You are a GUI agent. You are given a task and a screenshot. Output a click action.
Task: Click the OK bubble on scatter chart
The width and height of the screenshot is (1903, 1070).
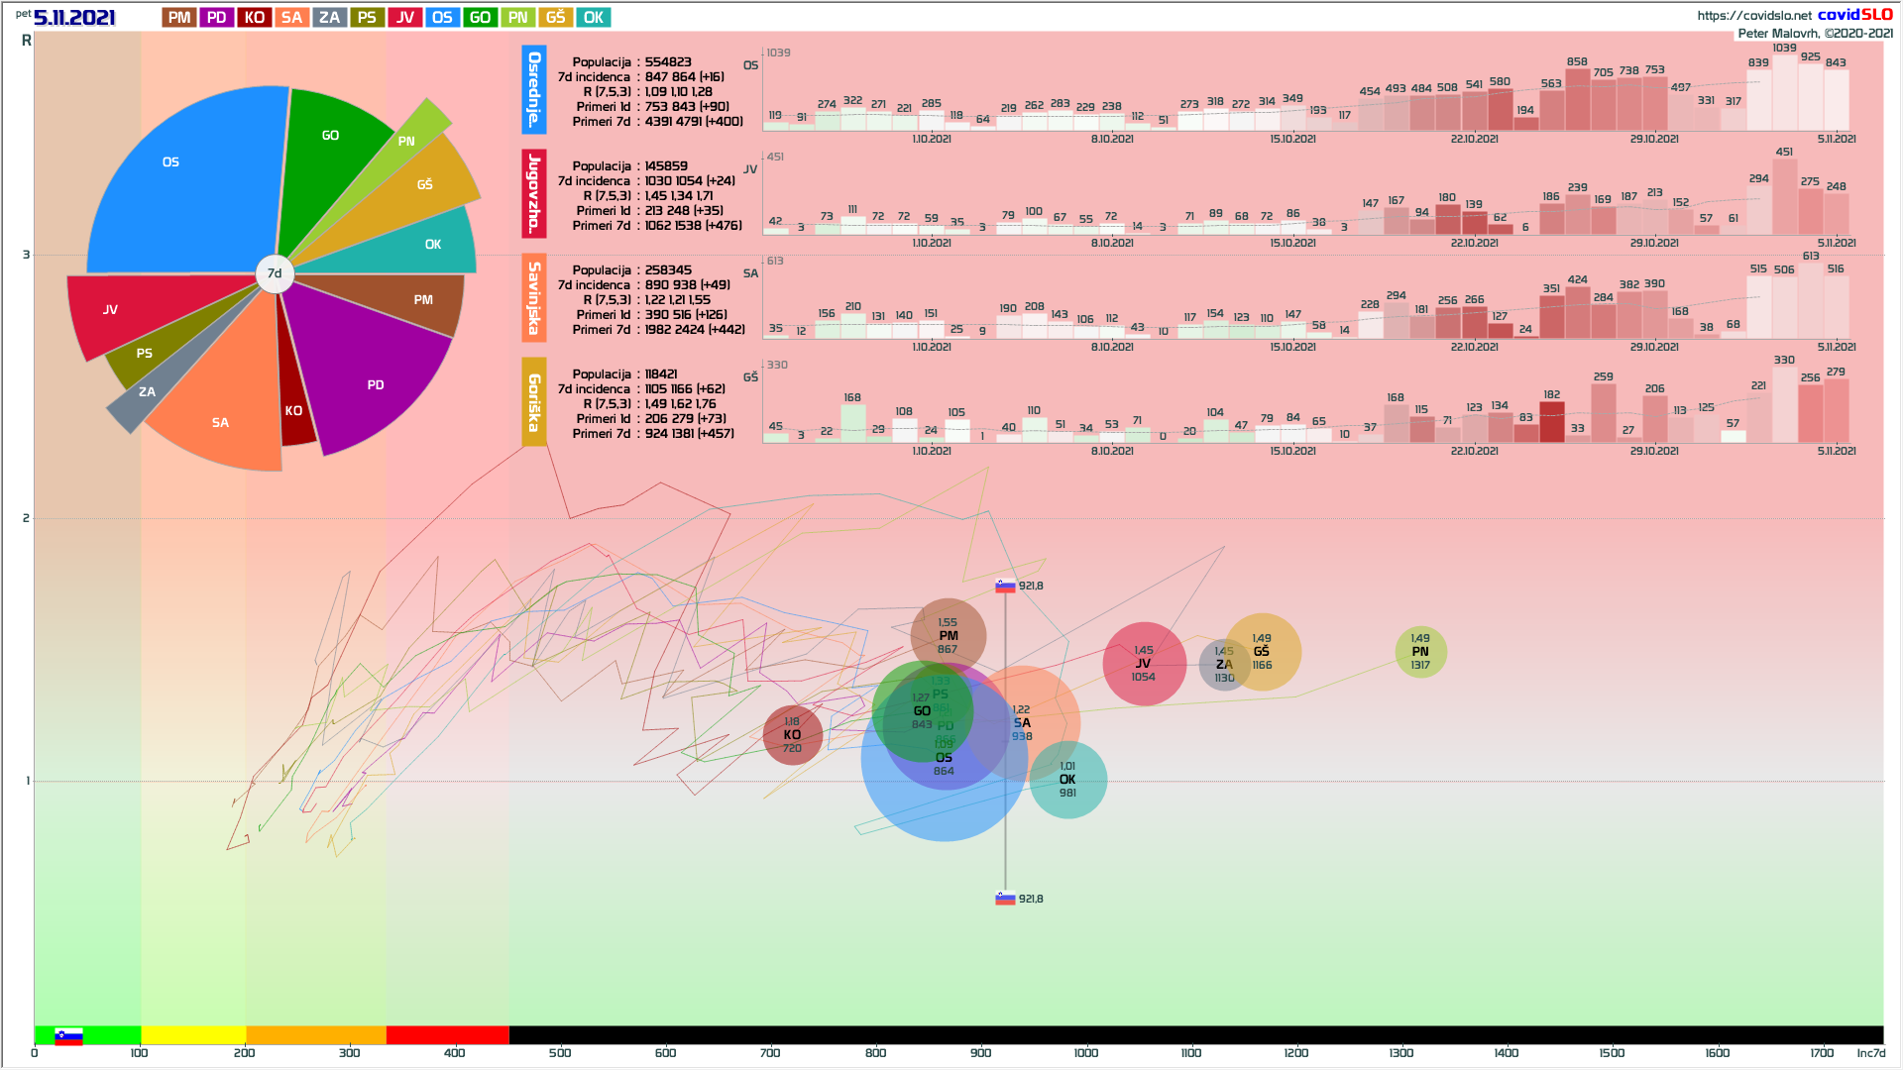[1067, 780]
